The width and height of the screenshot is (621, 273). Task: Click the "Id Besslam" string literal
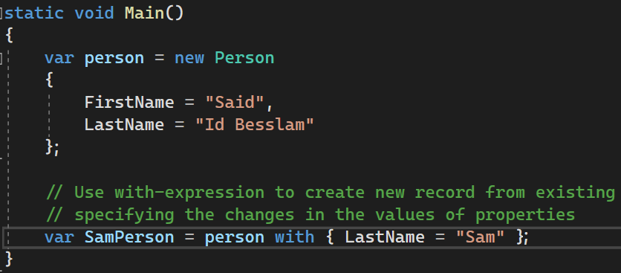255,124
